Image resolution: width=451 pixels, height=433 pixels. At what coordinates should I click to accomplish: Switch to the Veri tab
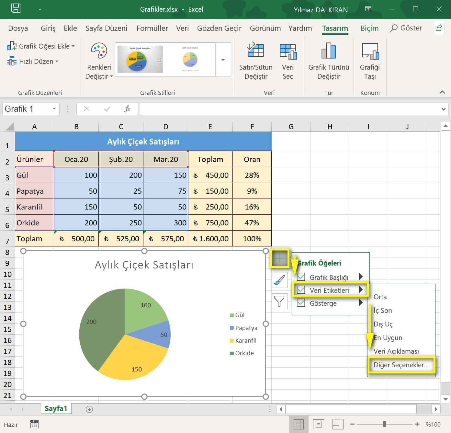[182, 28]
